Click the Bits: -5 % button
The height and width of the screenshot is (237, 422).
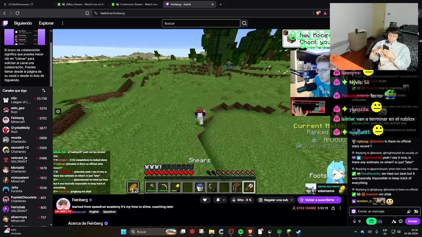242,200
